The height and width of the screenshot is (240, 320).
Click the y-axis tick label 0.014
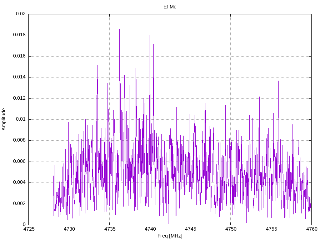coord(20,77)
